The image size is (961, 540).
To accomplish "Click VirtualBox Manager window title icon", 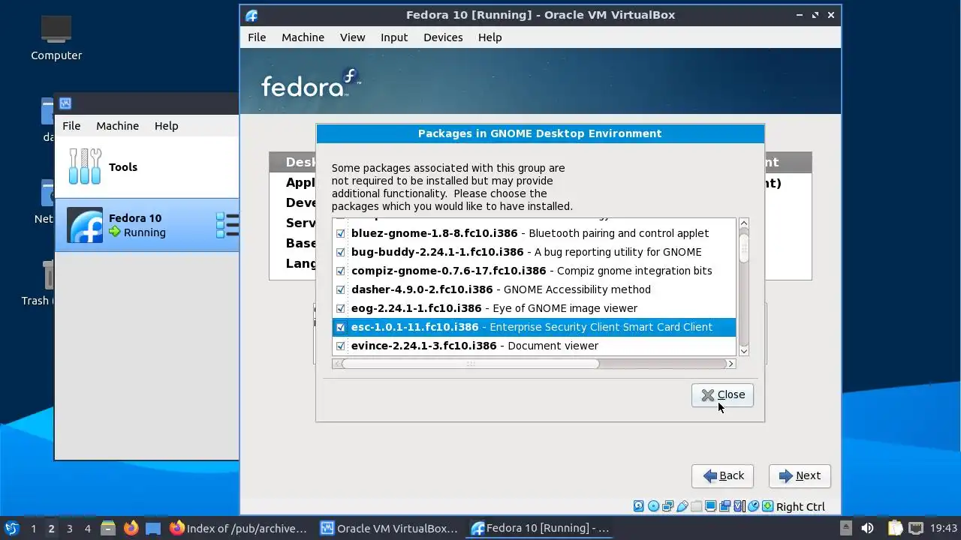I will pos(65,103).
